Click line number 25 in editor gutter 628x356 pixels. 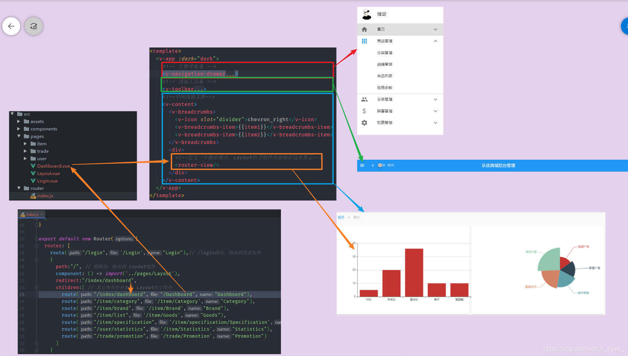click(x=22, y=295)
